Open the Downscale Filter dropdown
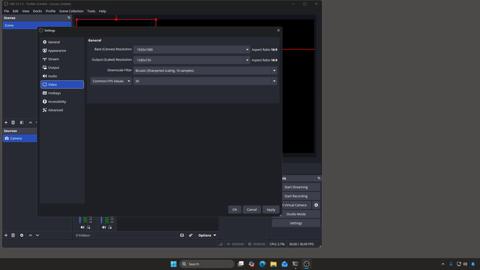 pyautogui.click(x=205, y=70)
